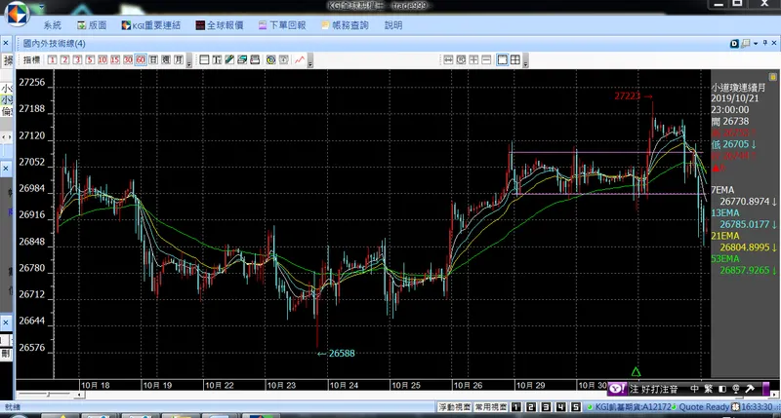Viewport: 781px width, 418px height.
Task: Toggle the four-pane grid layout
Action: [515, 60]
